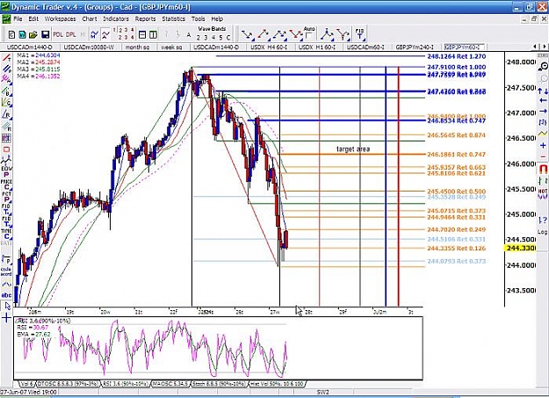Select the Stoch 8.8.5 indicator tab
This screenshot has height=398, width=549.
pyautogui.click(x=219, y=384)
